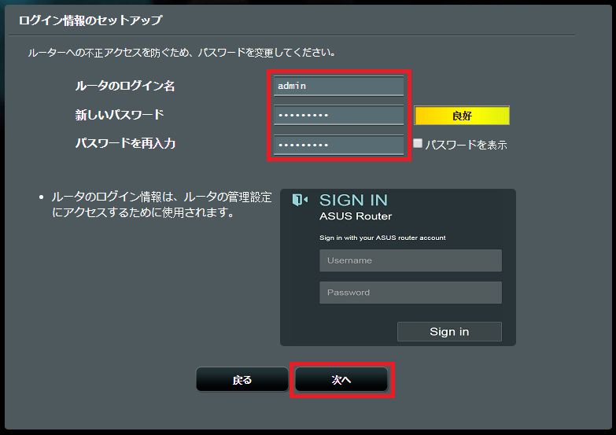Click the yellow 良好 password strength indicator

coord(462,116)
